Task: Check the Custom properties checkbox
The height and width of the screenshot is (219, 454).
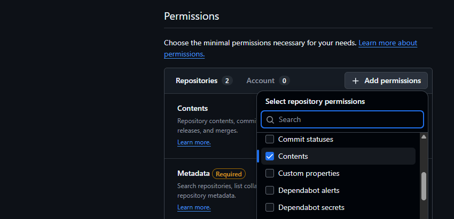Action: coord(270,173)
